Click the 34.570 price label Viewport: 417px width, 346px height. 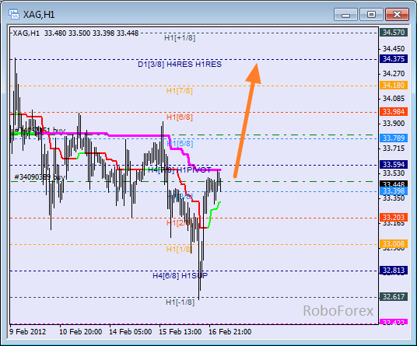[x=394, y=33]
